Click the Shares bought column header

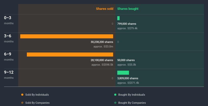pos(128,9)
